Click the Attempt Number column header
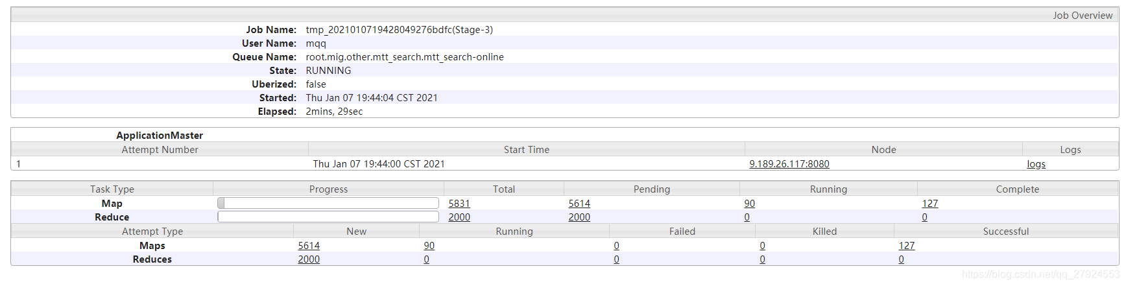Screen dimensions: 1126x286 [x=160, y=150]
